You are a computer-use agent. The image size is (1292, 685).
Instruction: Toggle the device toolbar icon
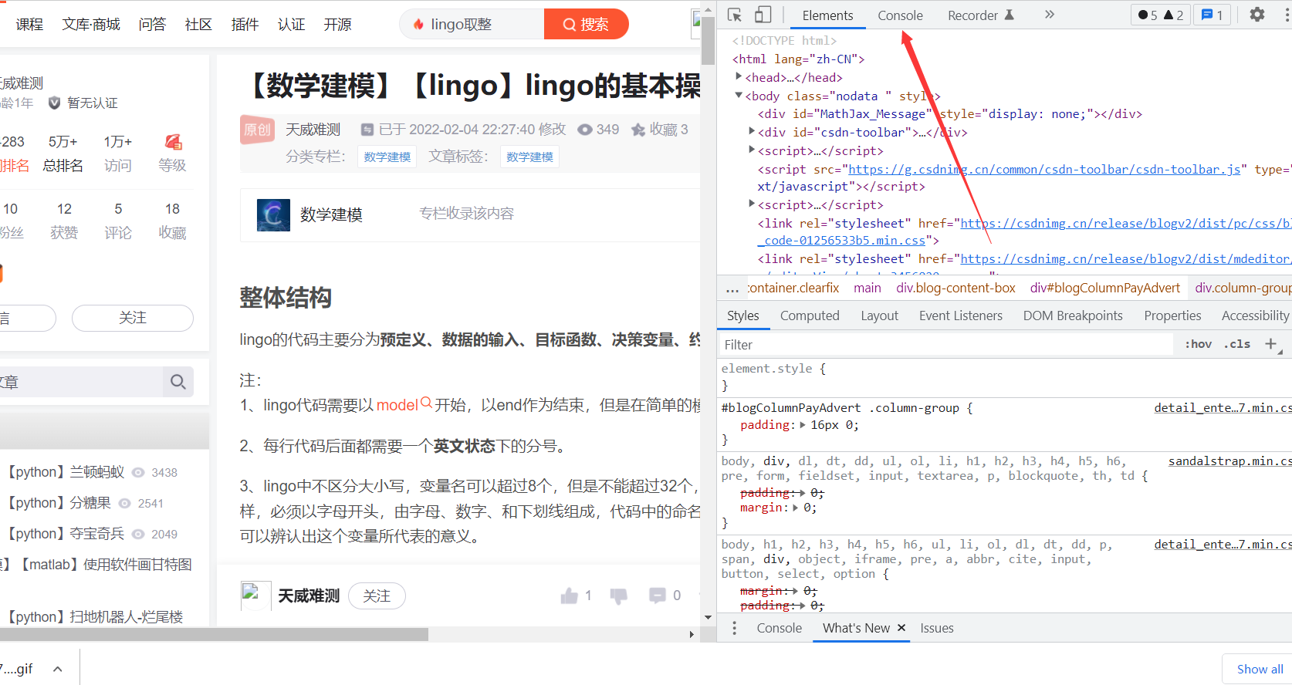tap(763, 15)
